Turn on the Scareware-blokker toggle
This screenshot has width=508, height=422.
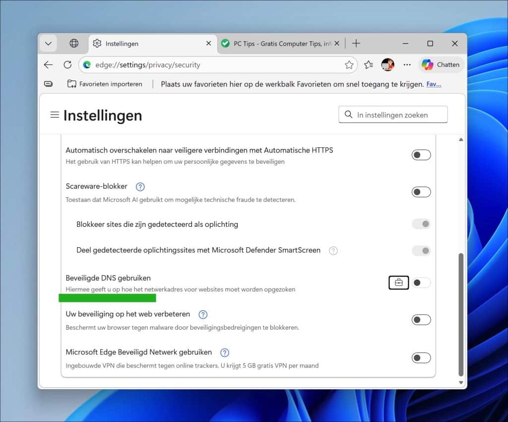(421, 192)
